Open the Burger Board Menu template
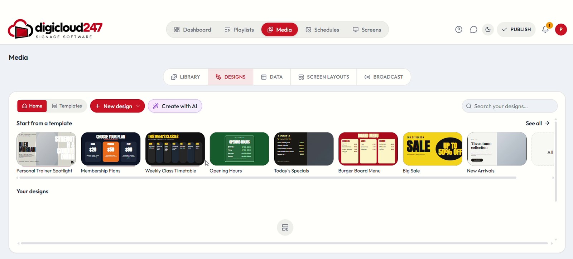The image size is (573, 259). tap(368, 149)
